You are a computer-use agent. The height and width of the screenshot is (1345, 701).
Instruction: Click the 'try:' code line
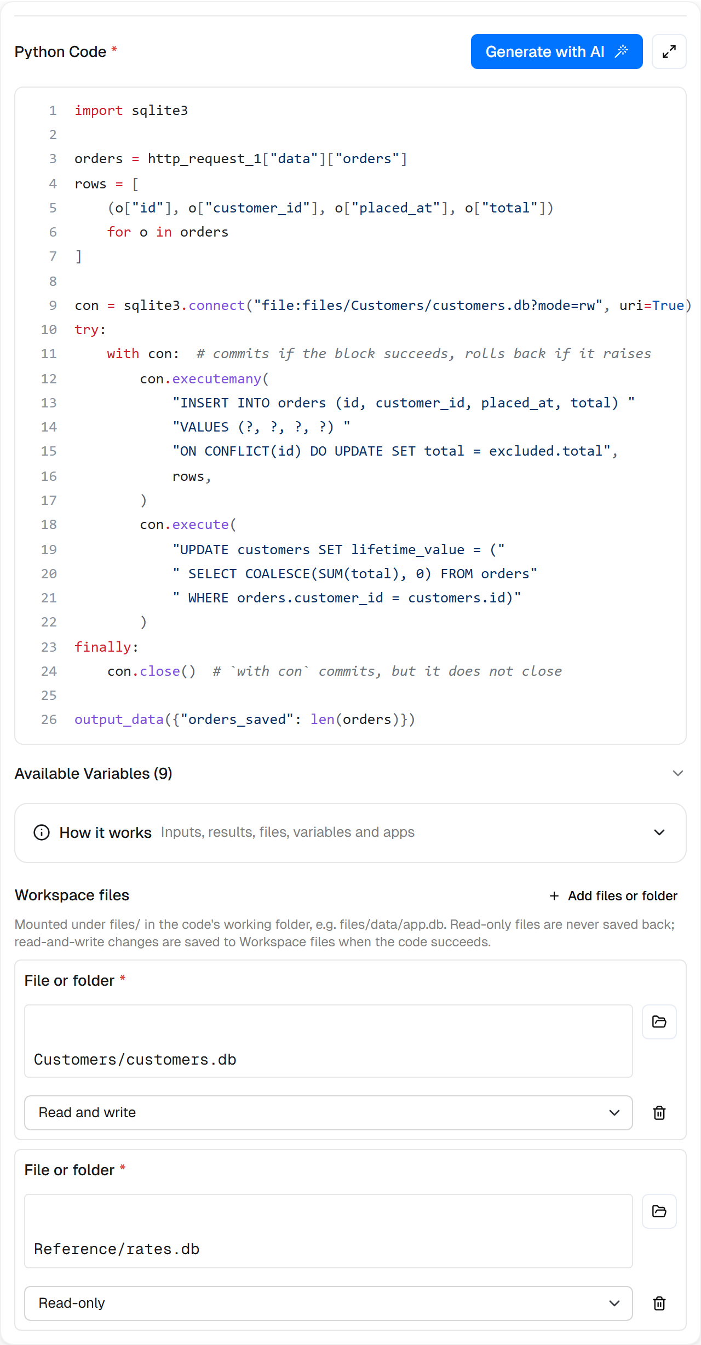coord(90,330)
